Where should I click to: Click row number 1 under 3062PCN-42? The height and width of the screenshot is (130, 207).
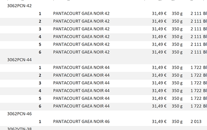click(x=40, y=13)
